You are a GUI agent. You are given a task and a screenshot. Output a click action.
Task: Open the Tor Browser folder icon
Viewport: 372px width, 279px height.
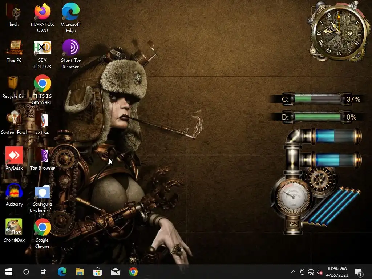tap(43, 159)
